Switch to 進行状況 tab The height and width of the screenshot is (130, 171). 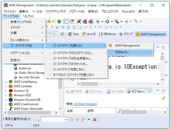74,91
